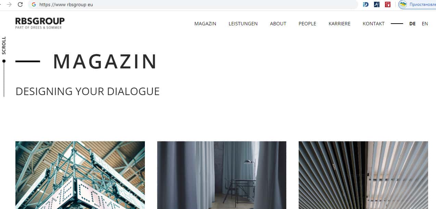
Task: Click the RBSGROUP logo
Action: (40, 23)
